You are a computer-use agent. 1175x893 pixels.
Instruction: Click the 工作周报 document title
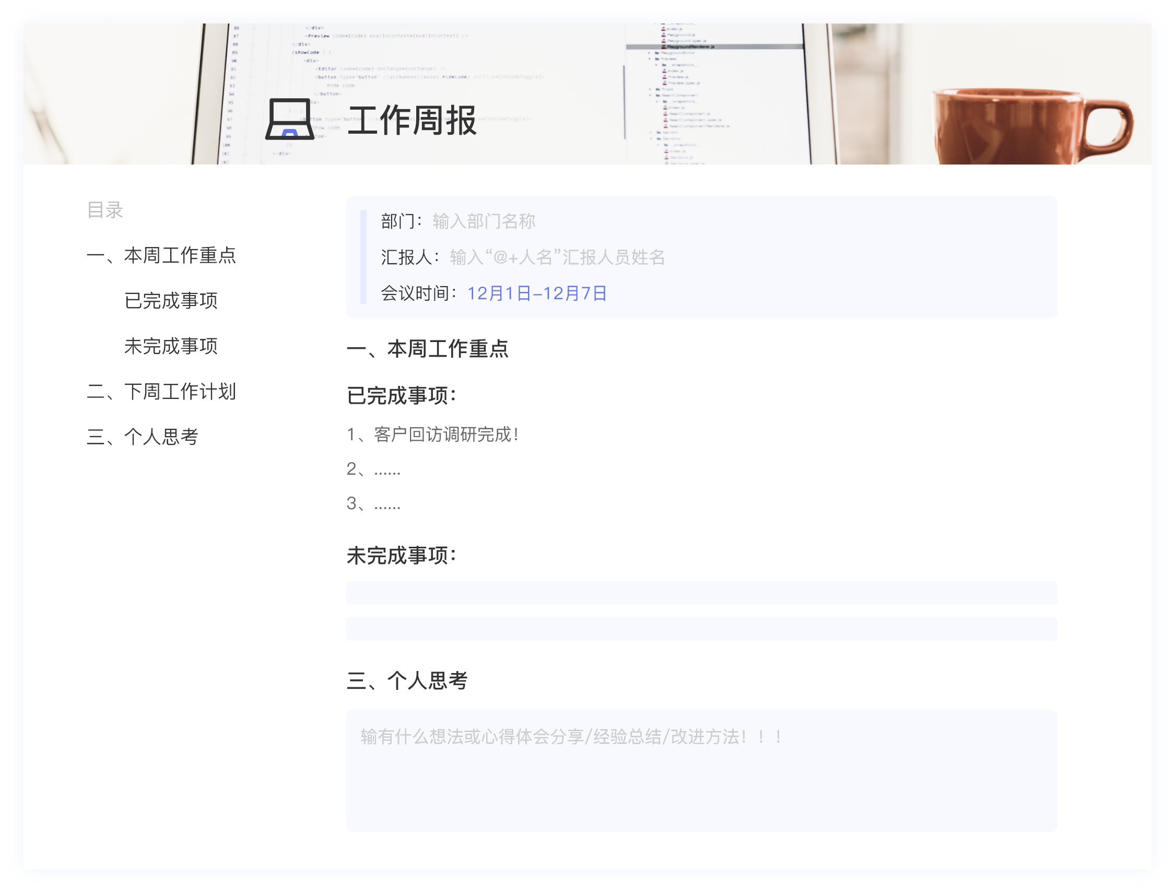pos(412,121)
